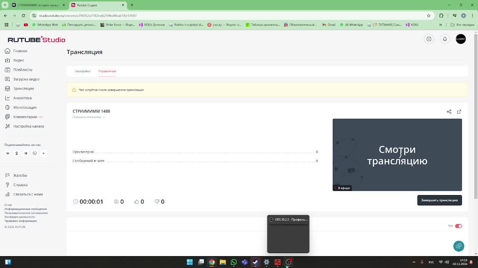
Task: Click the stream preview thumbnail
Action: (x=397, y=155)
